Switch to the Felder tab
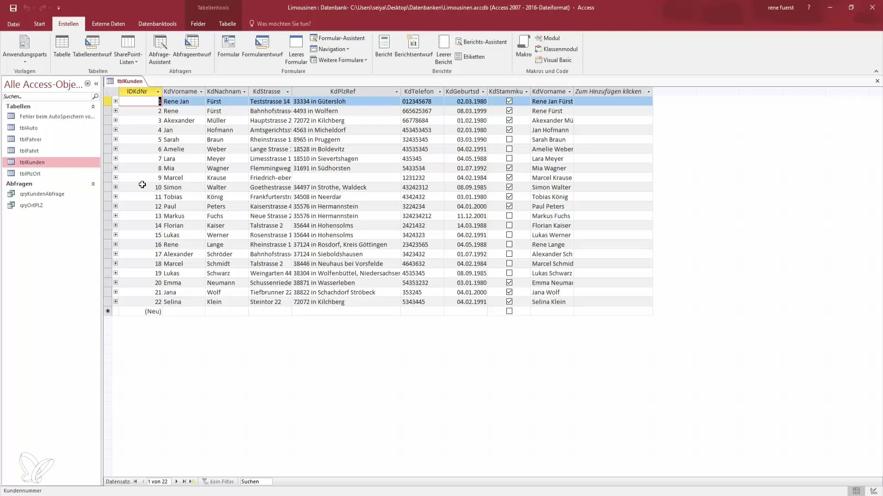883x496 pixels. [198, 24]
